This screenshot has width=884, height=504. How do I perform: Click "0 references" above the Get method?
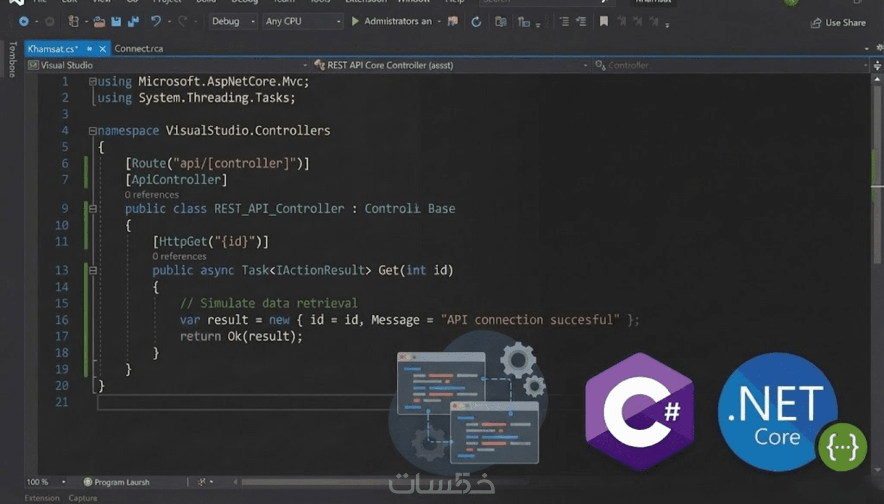click(179, 256)
